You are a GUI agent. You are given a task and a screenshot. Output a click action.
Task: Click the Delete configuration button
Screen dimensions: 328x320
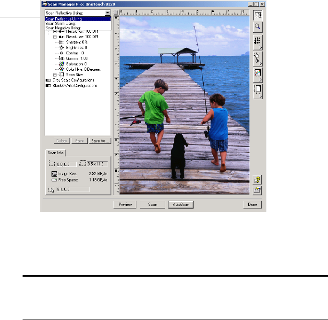coord(61,141)
